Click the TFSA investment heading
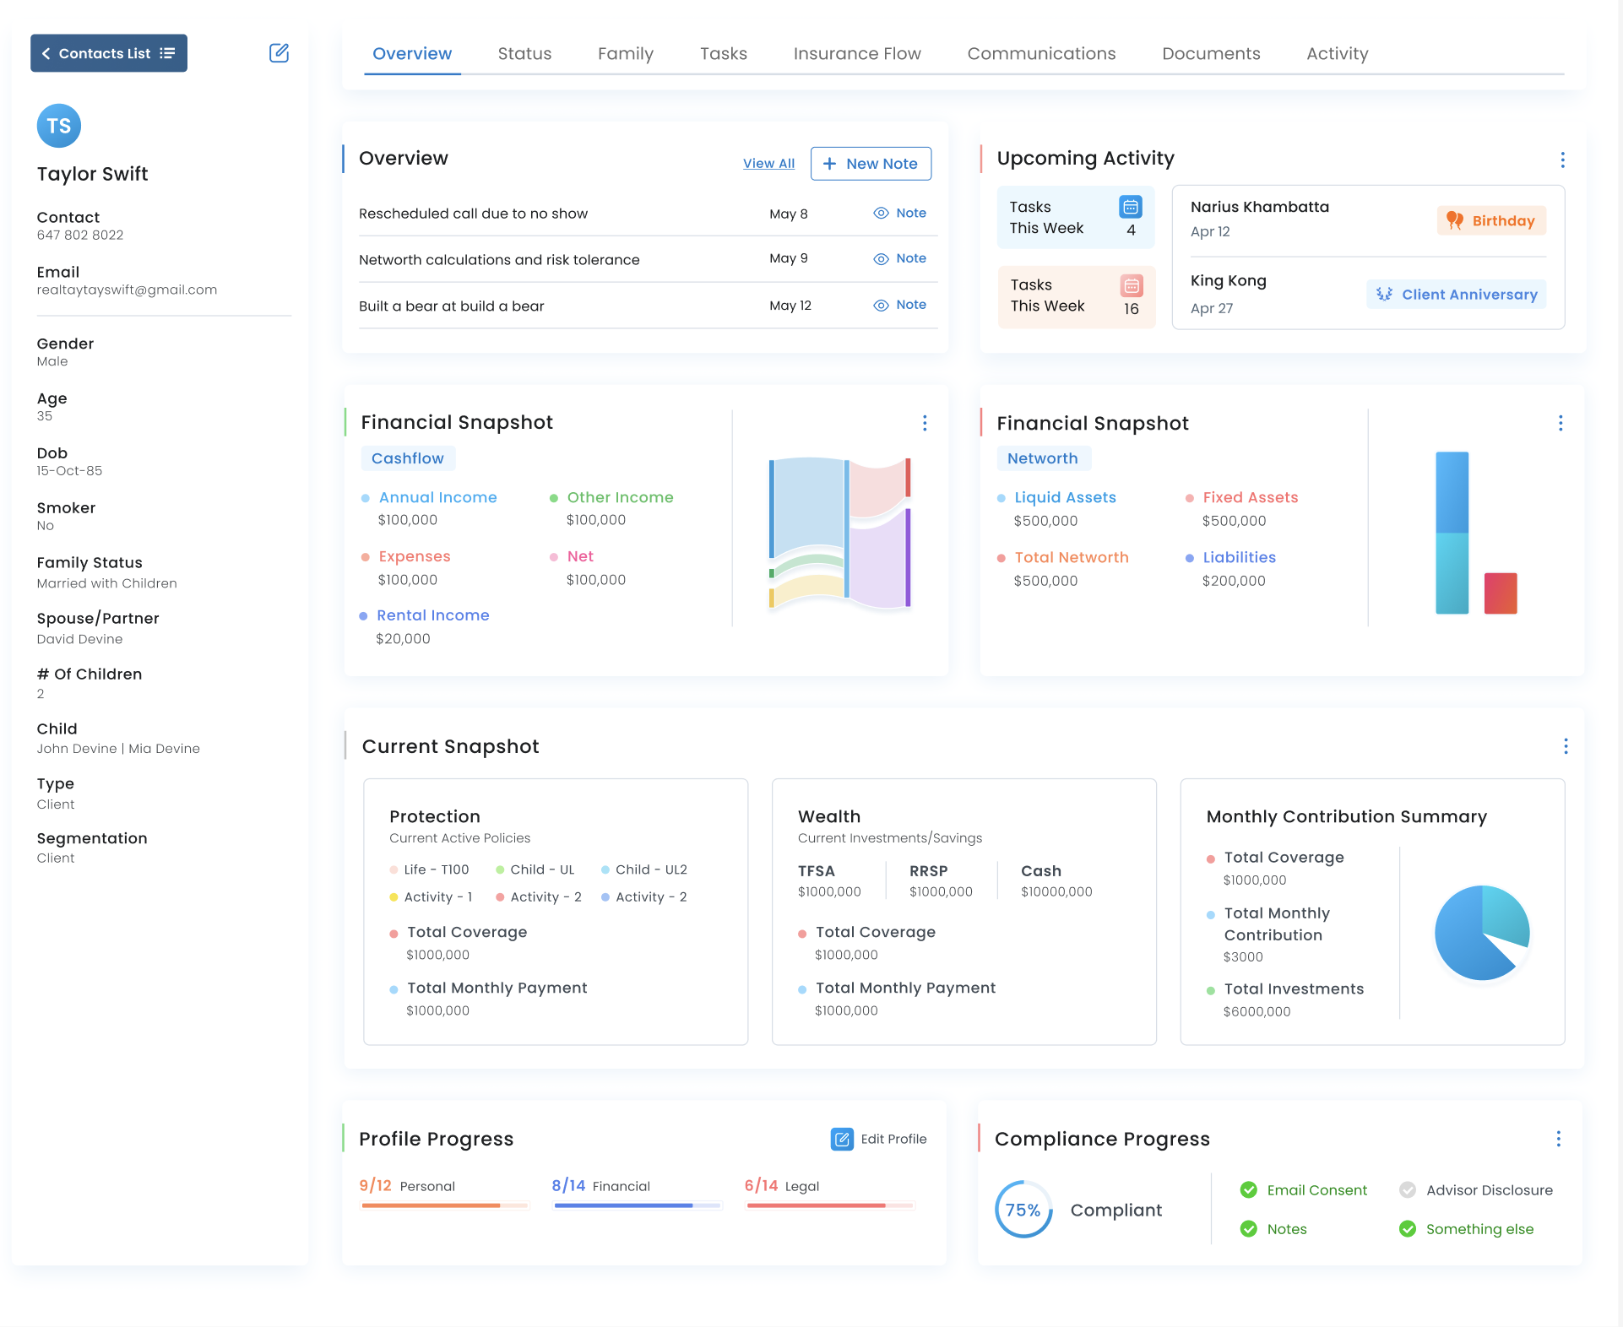This screenshot has width=1623, height=1327. click(x=817, y=870)
